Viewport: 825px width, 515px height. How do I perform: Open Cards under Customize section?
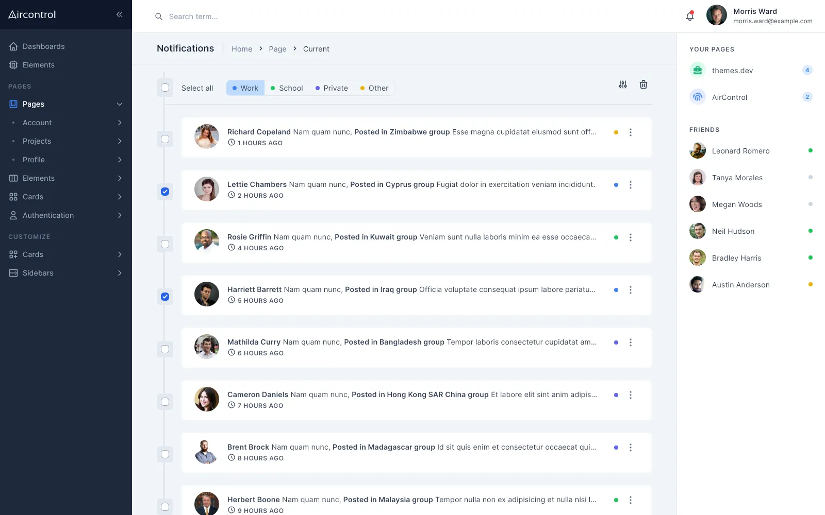point(66,254)
